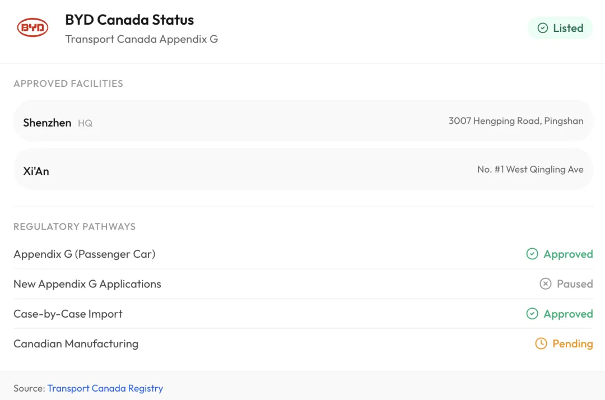The width and height of the screenshot is (605, 400).
Task: Click the Case-by-Case Import approved checkmark icon
Action: tap(532, 314)
